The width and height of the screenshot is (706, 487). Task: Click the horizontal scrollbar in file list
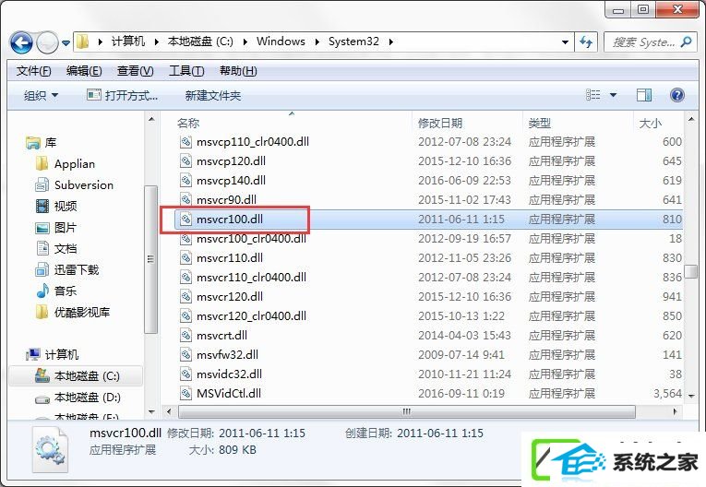(x=407, y=411)
